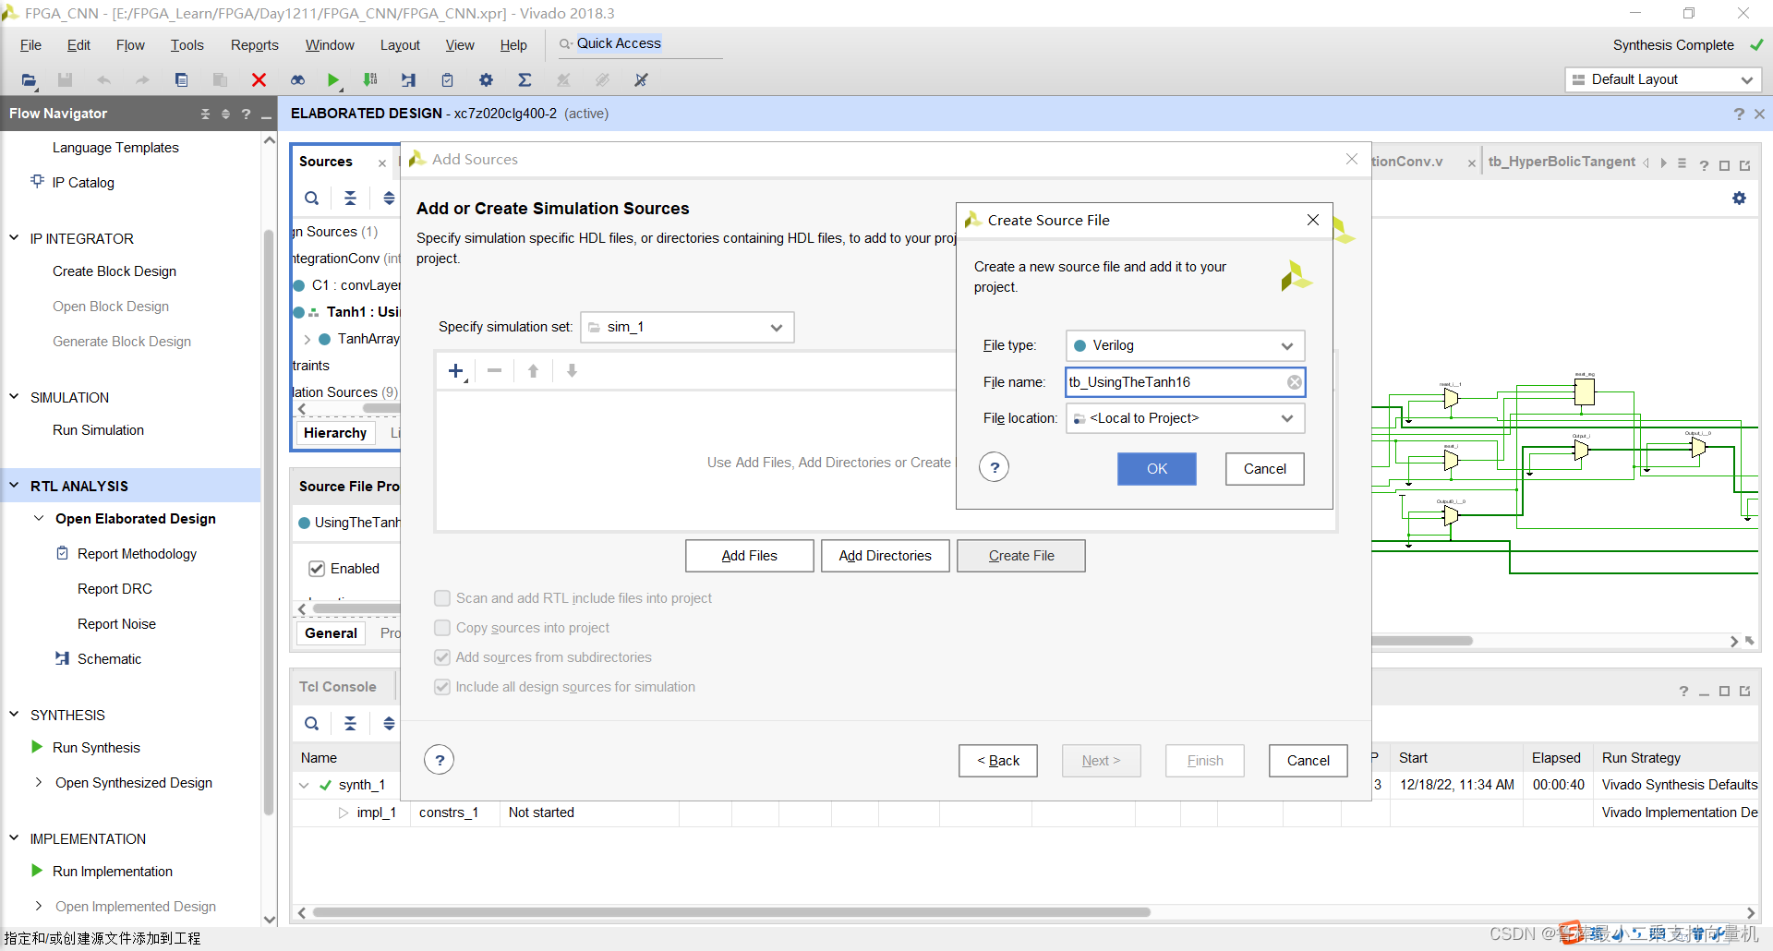Open Flow Navigator help question mark
The width and height of the screenshot is (1773, 951).
[246, 114]
